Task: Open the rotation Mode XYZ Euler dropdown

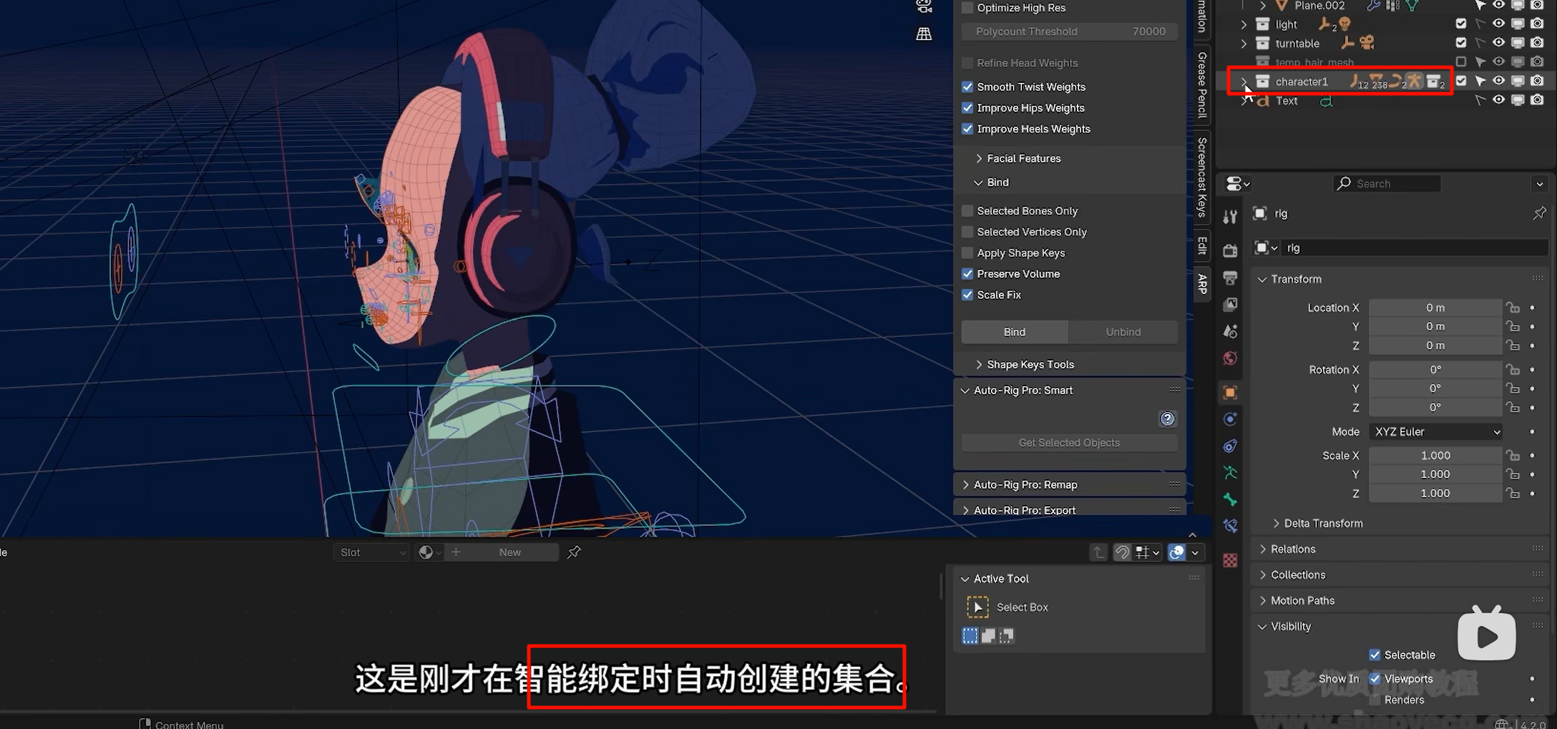Action: coord(1435,431)
